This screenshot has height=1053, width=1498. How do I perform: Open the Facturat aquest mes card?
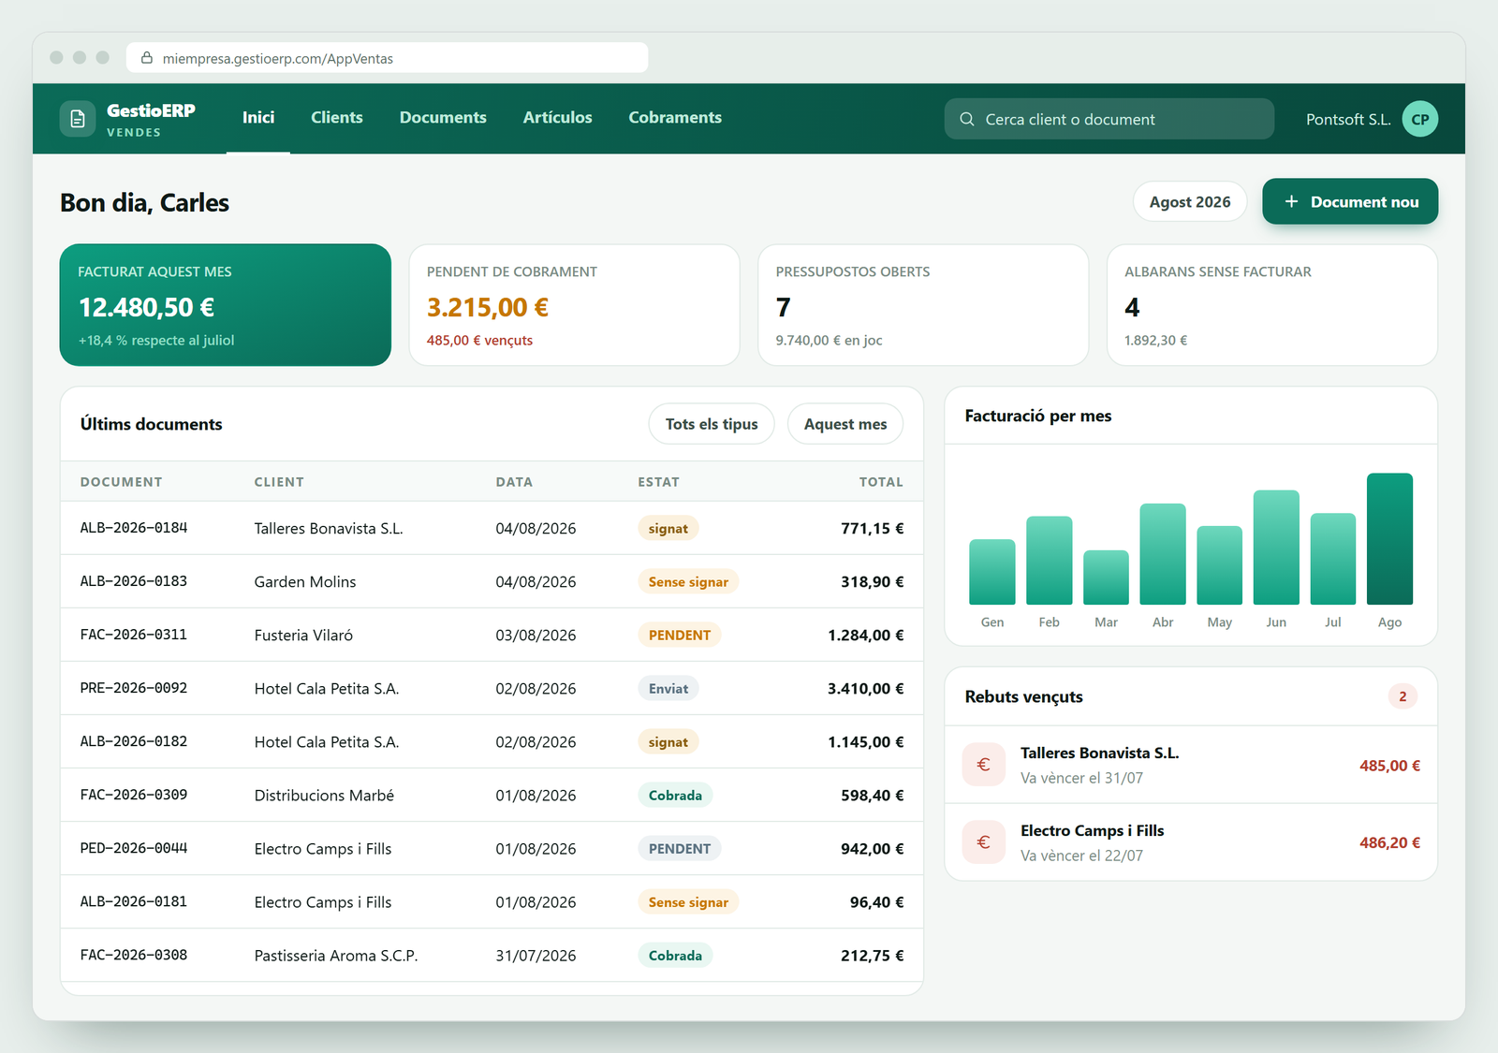click(226, 305)
